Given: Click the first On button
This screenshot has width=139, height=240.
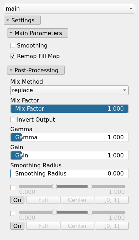Looking at the screenshot, I should click(17, 200).
